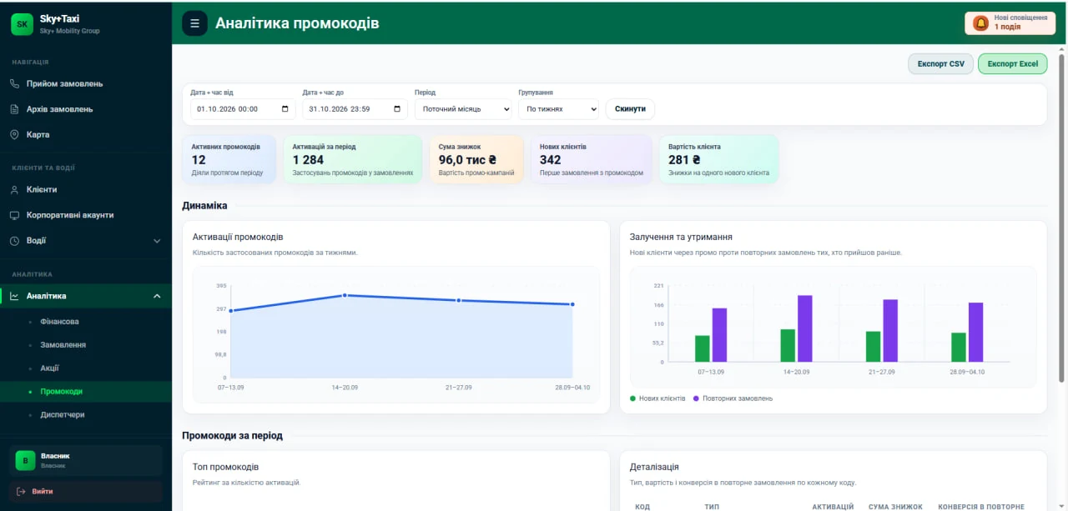The height and width of the screenshot is (511, 1068).
Task: Click the Вартість клієнта value 281 ₴
Action: click(684, 160)
